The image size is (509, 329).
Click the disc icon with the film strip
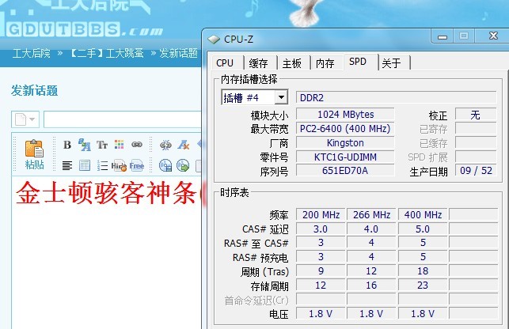(x=165, y=165)
